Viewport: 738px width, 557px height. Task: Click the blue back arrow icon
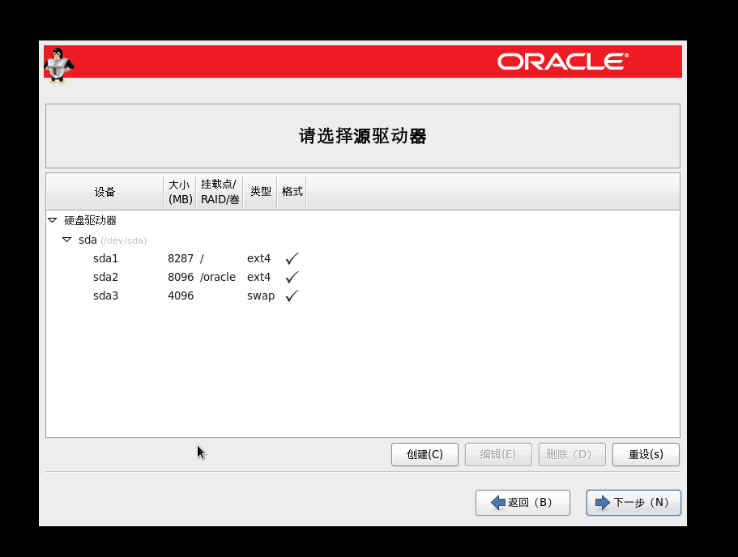(x=498, y=503)
